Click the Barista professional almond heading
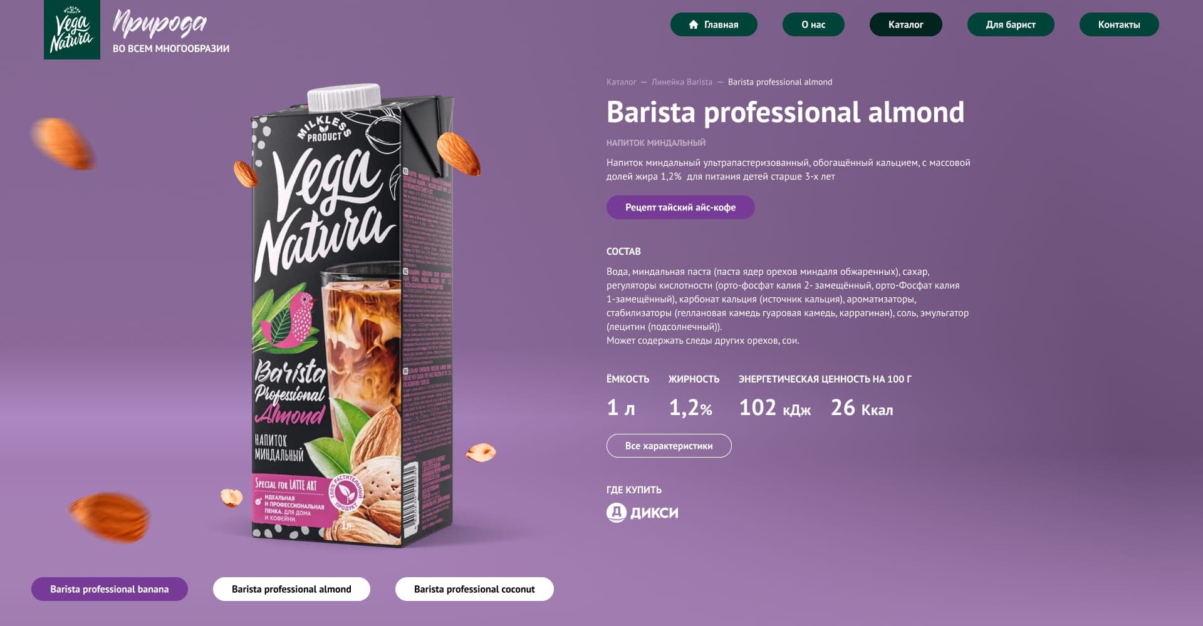 [x=785, y=112]
